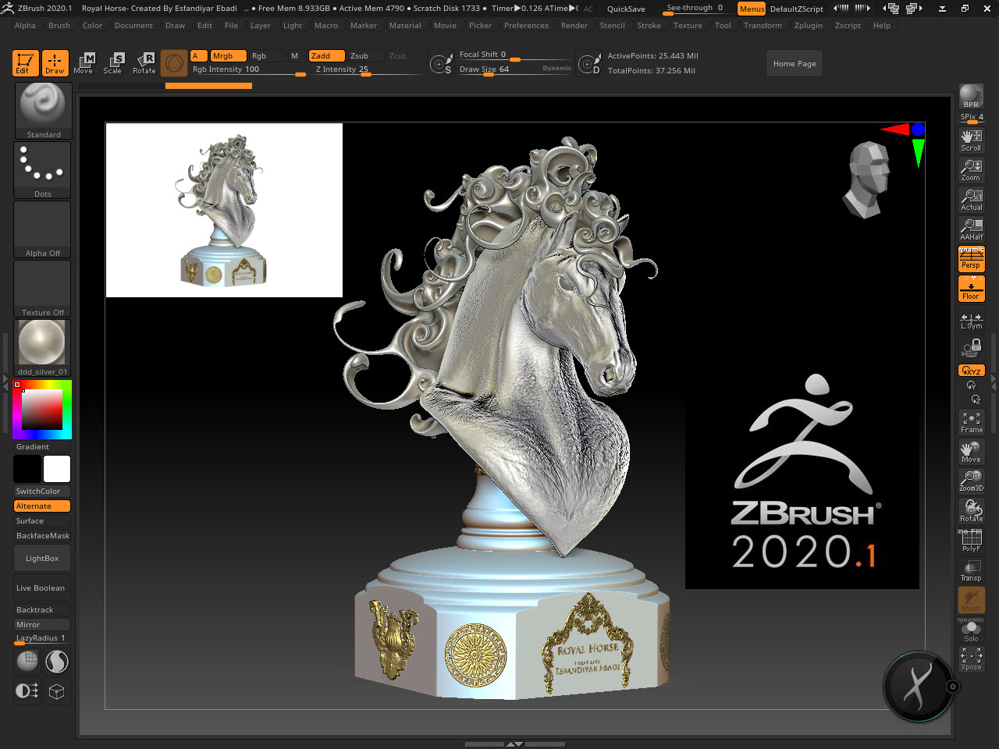The image size is (999, 749).
Task: Toggle Edit mode
Action: coord(24,63)
